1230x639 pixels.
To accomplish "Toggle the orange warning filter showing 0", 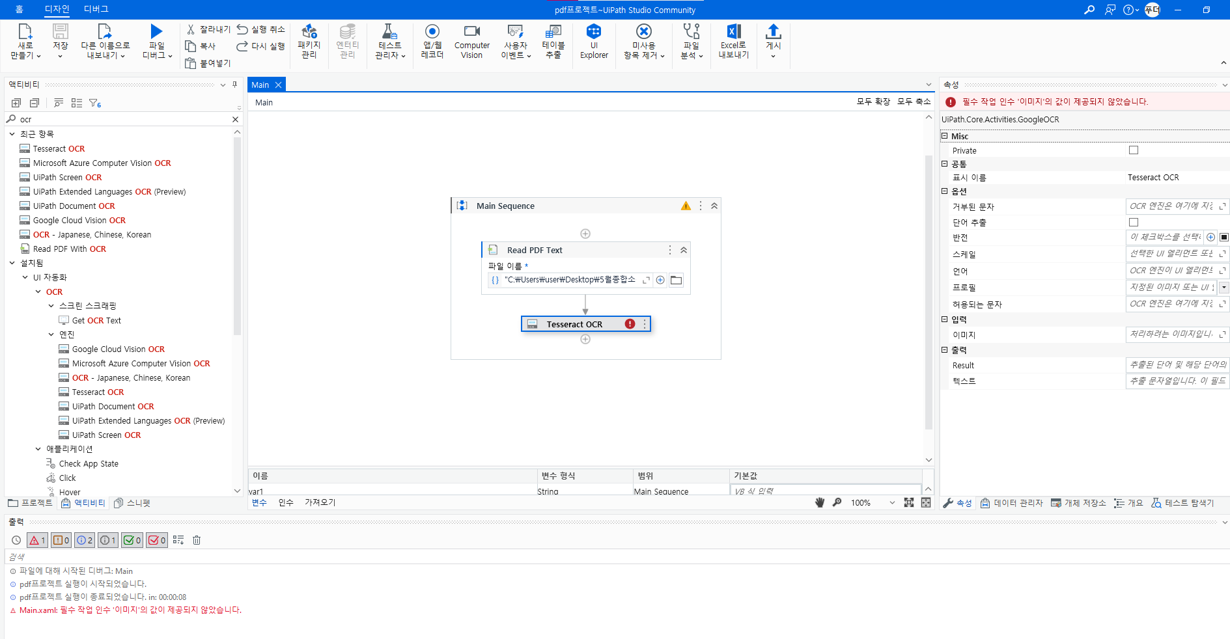I will click(x=61, y=540).
